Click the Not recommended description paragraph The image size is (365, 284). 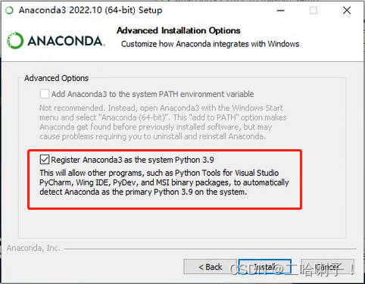[x=163, y=122]
